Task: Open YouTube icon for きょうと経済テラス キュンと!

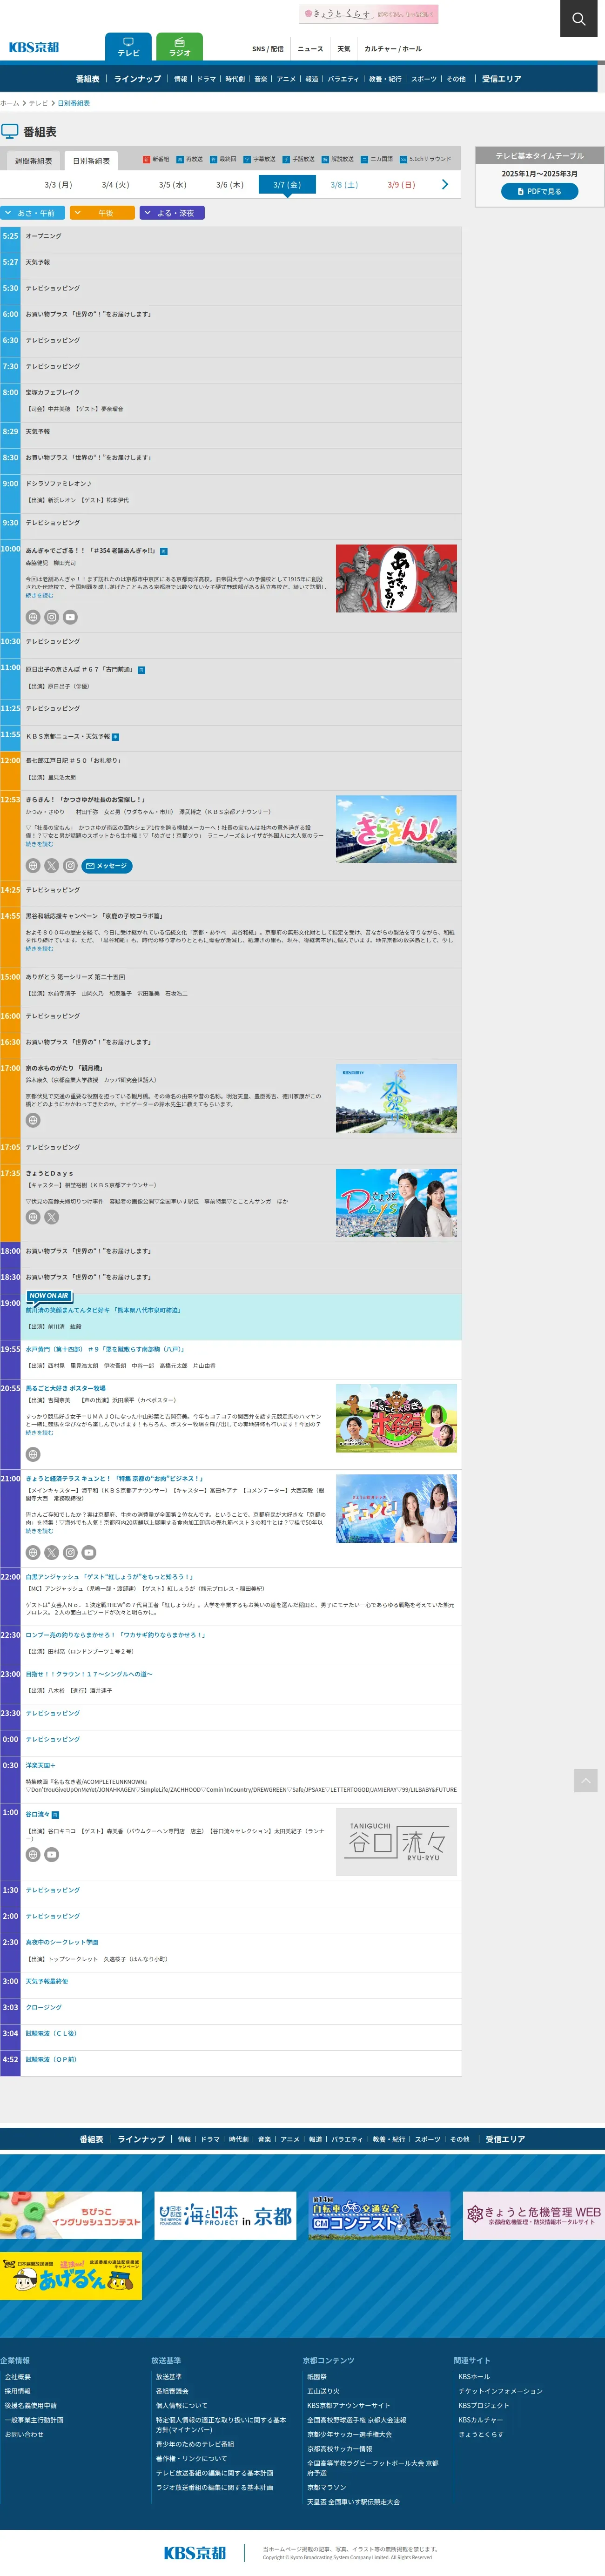Action: [89, 1552]
